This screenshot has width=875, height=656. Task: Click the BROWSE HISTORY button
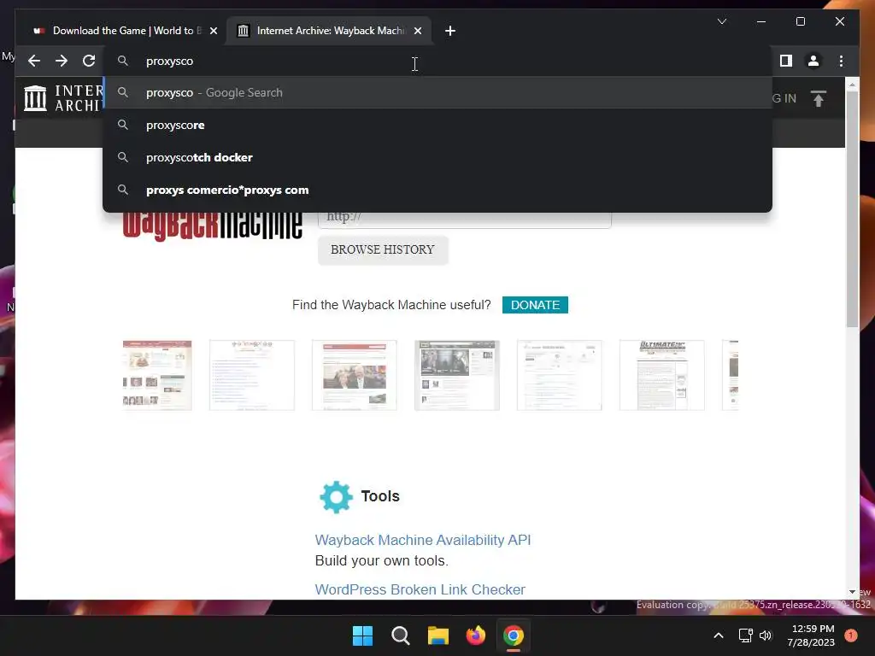pyautogui.click(x=383, y=249)
